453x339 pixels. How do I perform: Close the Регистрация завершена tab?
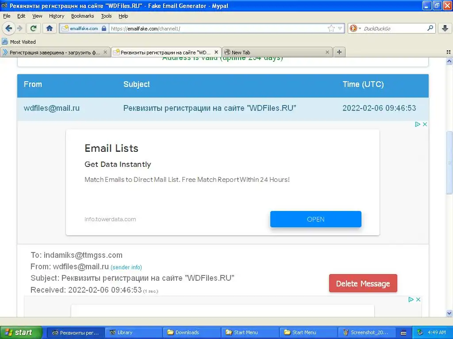[105, 52]
